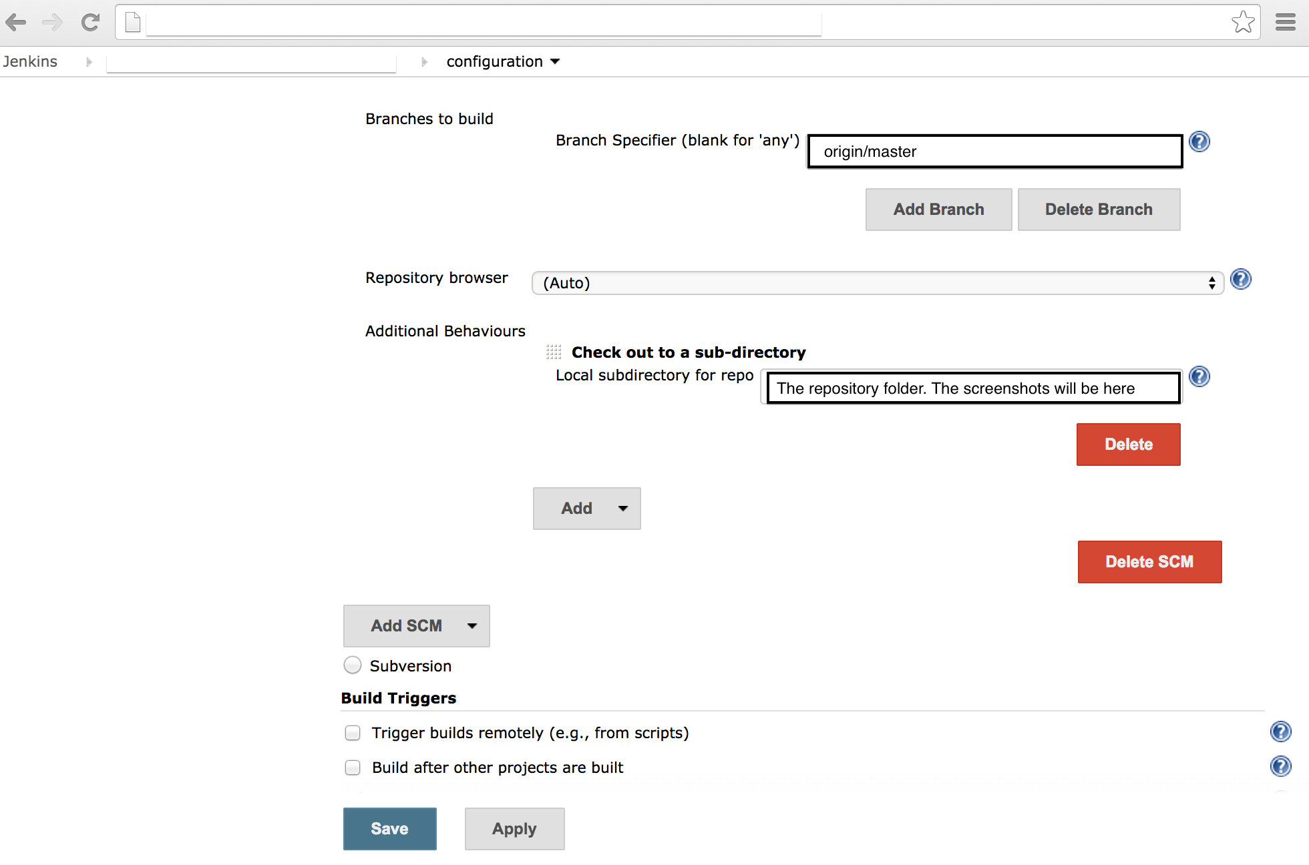The width and height of the screenshot is (1309, 865).
Task: Go to Jenkins breadcrumb home
Action: (30, 61)
